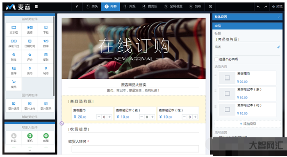Toggle the 这是个必填项 required checkbox
Viewport: 287px width, 157px height.
click(216, 59)
